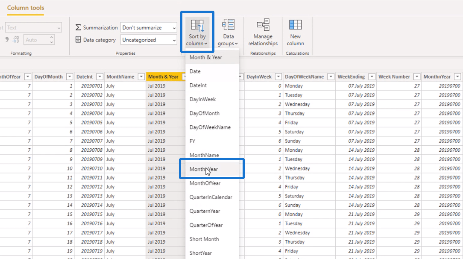This screenshot has width=463, height=259.
Task: Click the New column icon
Action: pos(295,25)
